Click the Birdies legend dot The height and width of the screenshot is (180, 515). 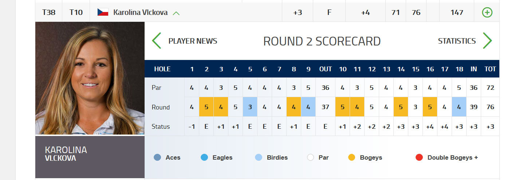pyautogui.click(x=259, y=157)
